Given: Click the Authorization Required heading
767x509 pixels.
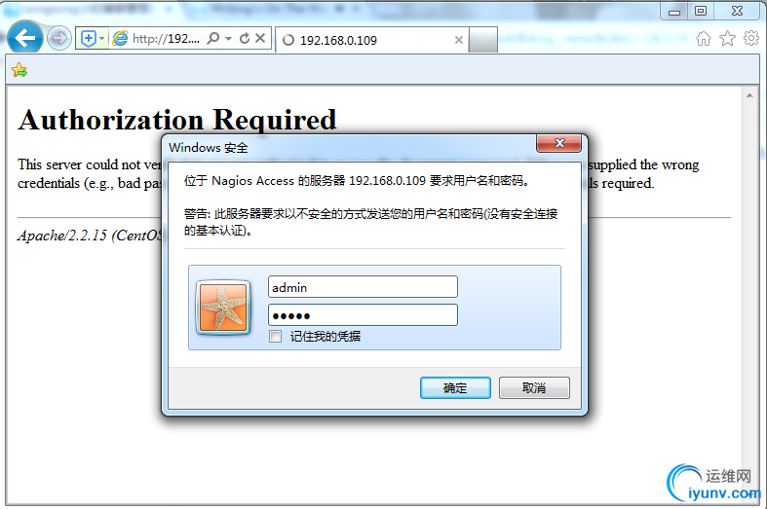Looking at the screenshot, I should coord(177,120).
